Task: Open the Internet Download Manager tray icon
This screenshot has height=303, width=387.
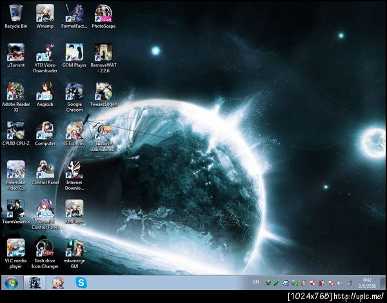Action: [x=267, y=283]
